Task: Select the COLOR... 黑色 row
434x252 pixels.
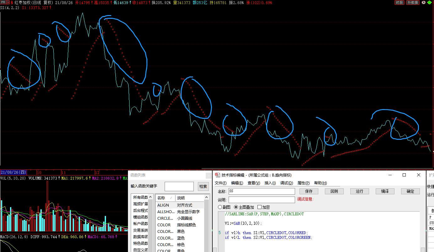Action: tap(180, 232)
